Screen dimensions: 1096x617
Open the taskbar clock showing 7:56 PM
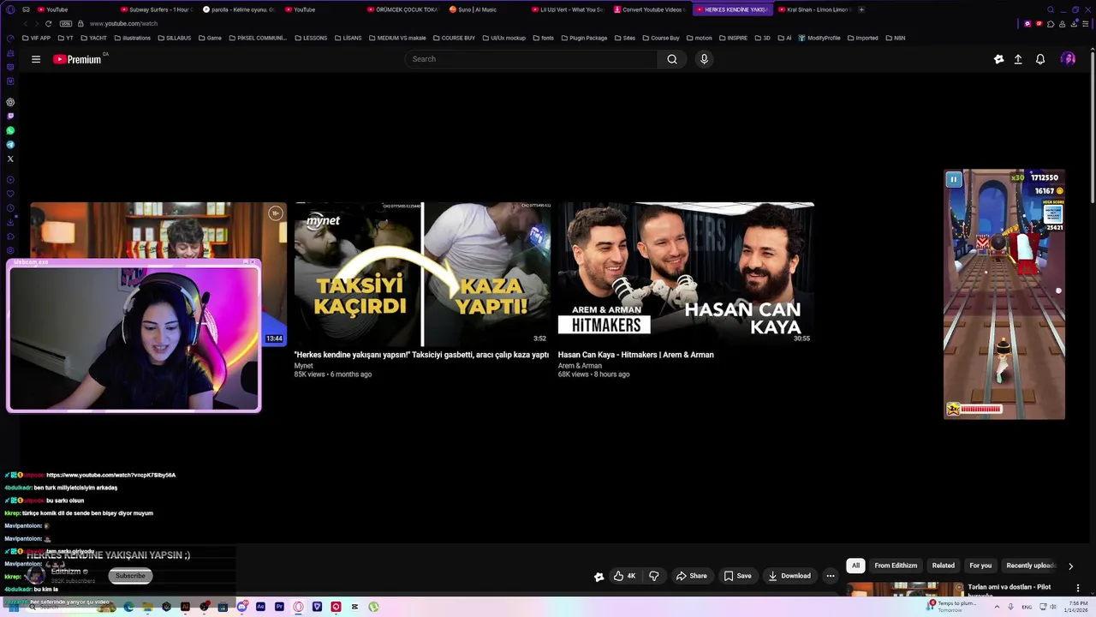(1075, 607)
